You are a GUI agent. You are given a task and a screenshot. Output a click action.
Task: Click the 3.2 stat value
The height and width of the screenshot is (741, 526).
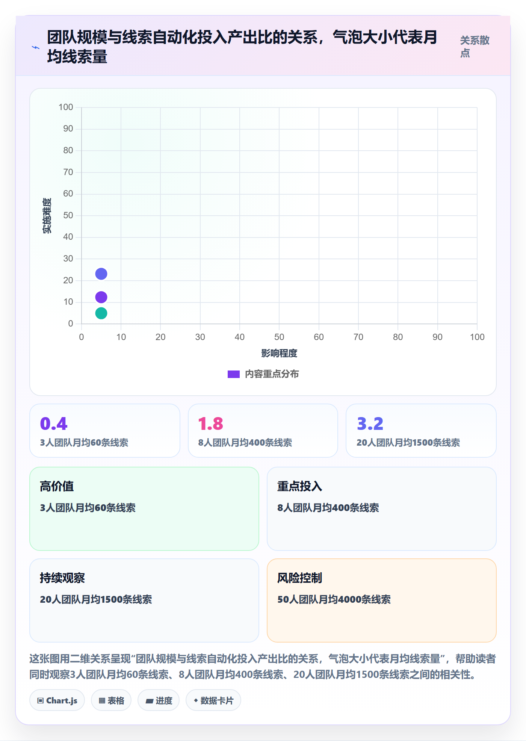[x=370, y=423]
